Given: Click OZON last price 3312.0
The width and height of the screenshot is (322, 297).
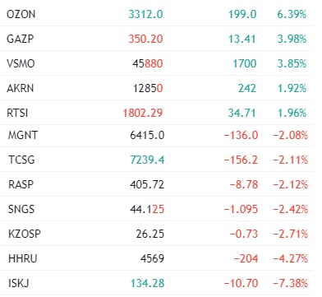Looking at the screenshot, I should pos(145,14).
